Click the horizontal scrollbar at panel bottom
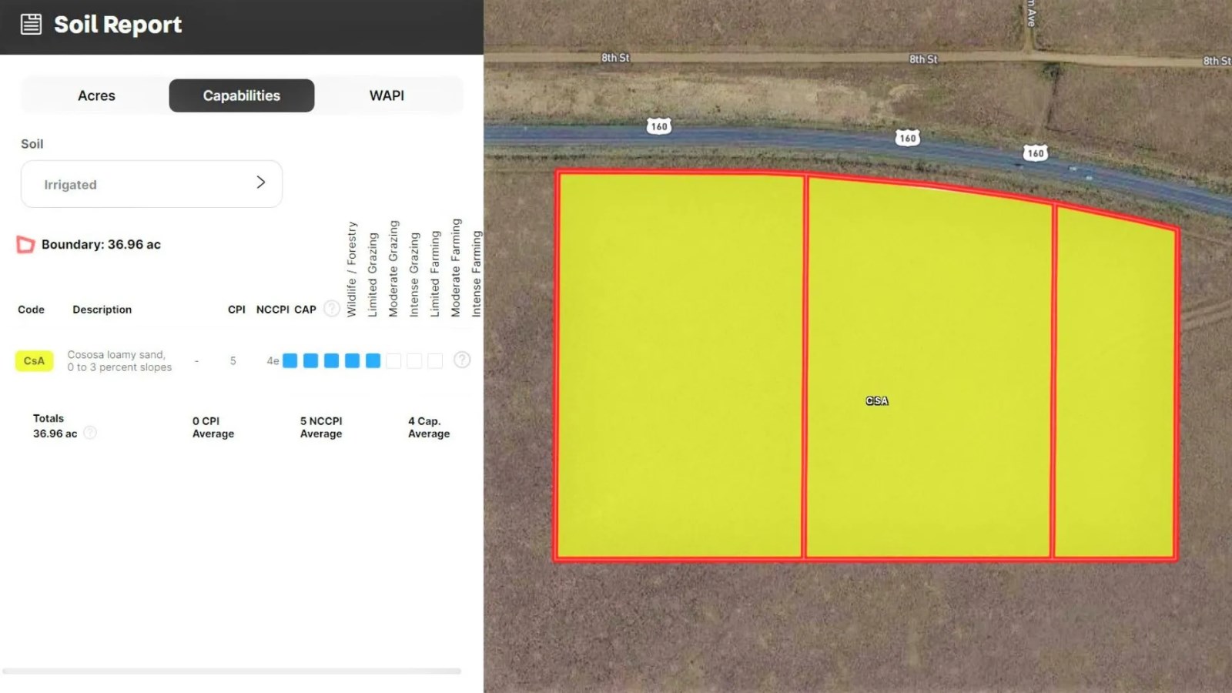1232x693 pixels. (232, 671)
